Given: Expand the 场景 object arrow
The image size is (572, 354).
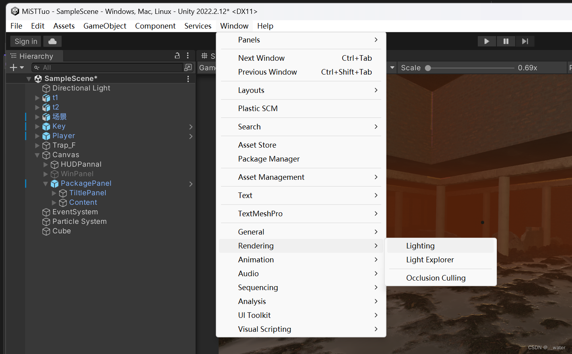Looking at the screenshot, I should click(37, 117).
